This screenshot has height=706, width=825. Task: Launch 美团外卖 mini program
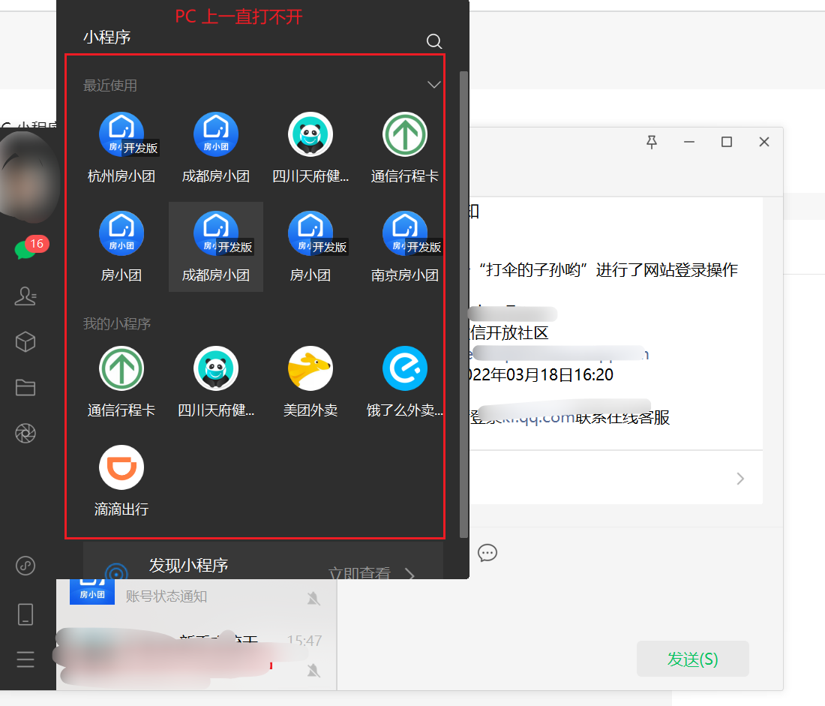click(x=310, y=382)
